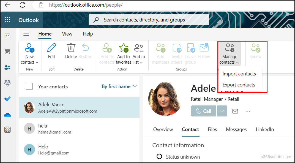
Task: Click the Call button on Adele's card
Action: point(203,111)
